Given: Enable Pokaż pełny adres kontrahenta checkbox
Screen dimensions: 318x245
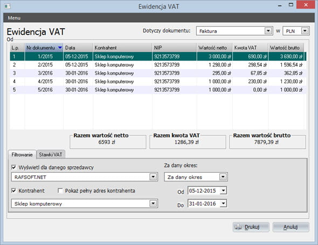Looking at the screenshot, I should coord(60,191).
